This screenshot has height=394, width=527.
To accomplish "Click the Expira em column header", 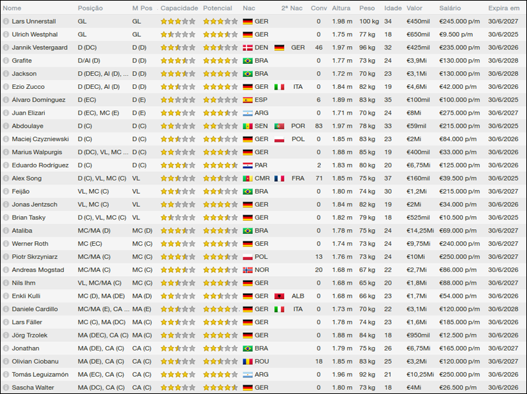I will point(503,8).
